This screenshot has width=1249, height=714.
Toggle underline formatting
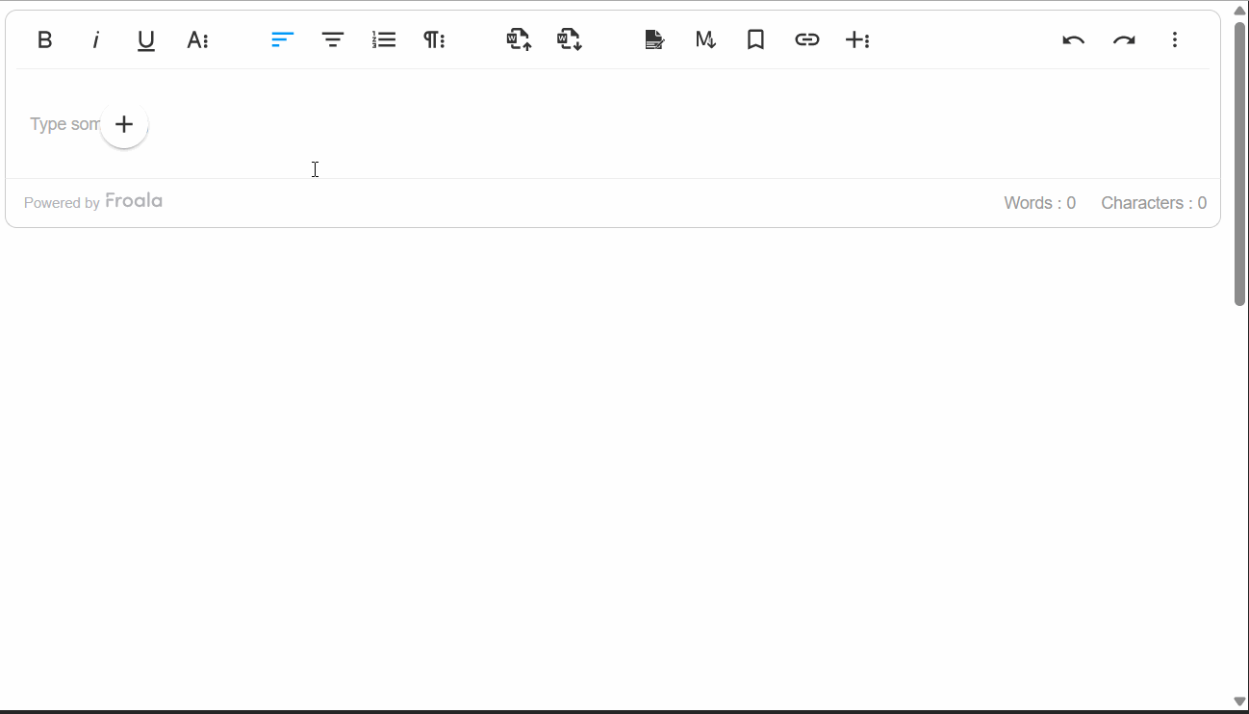146,40
